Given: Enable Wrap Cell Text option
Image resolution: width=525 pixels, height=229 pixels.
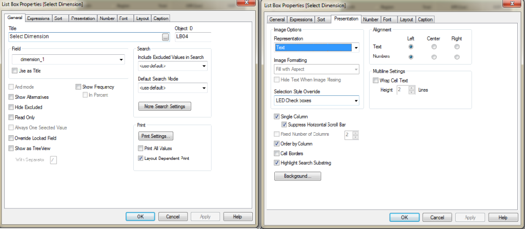Looking at the screenshot, I should [x=375, y=80].
